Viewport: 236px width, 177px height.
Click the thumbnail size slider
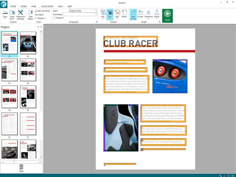[x=14, y=161]
